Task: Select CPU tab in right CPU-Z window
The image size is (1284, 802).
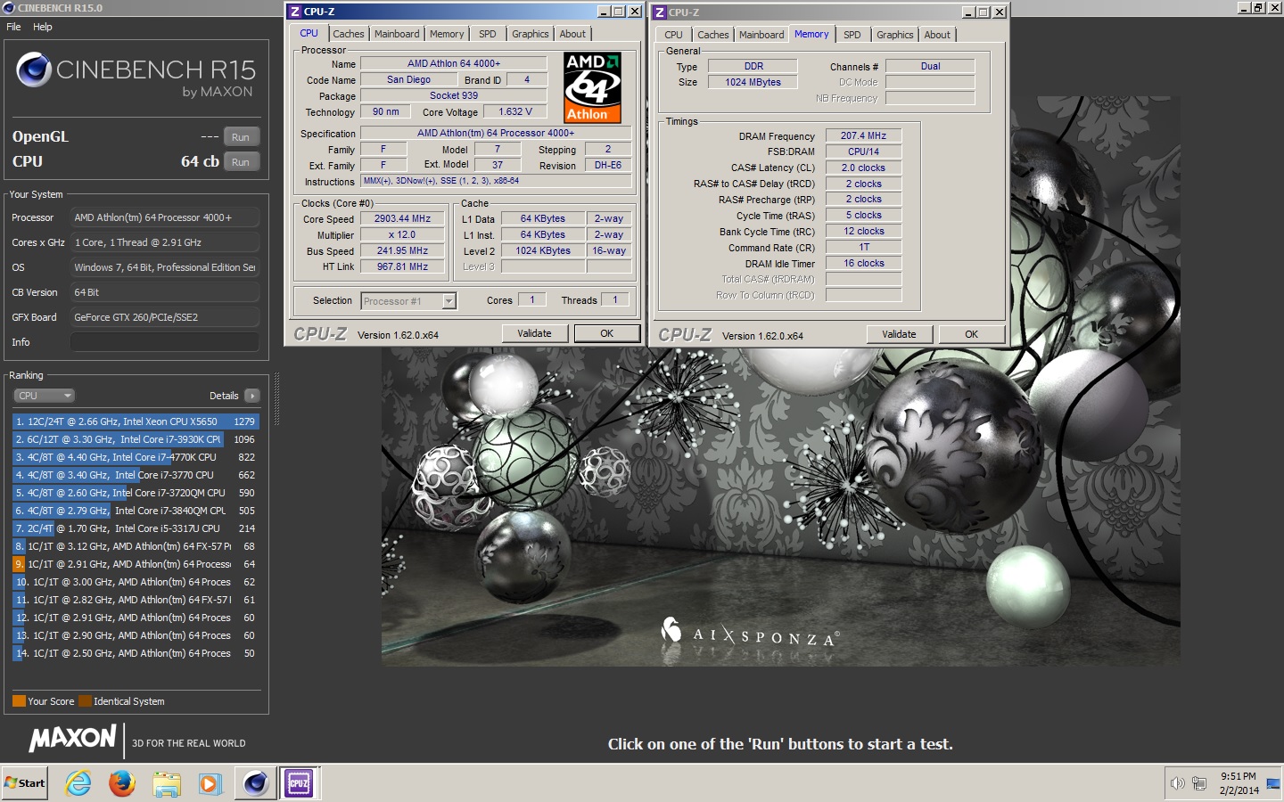Action: click(x=674, y=35)
